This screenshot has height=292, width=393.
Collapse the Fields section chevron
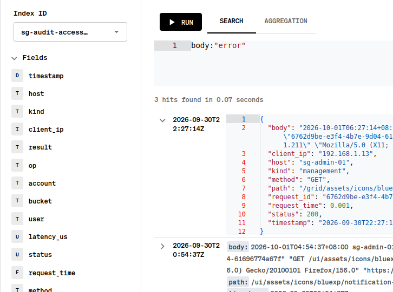(x=14, y=58)
